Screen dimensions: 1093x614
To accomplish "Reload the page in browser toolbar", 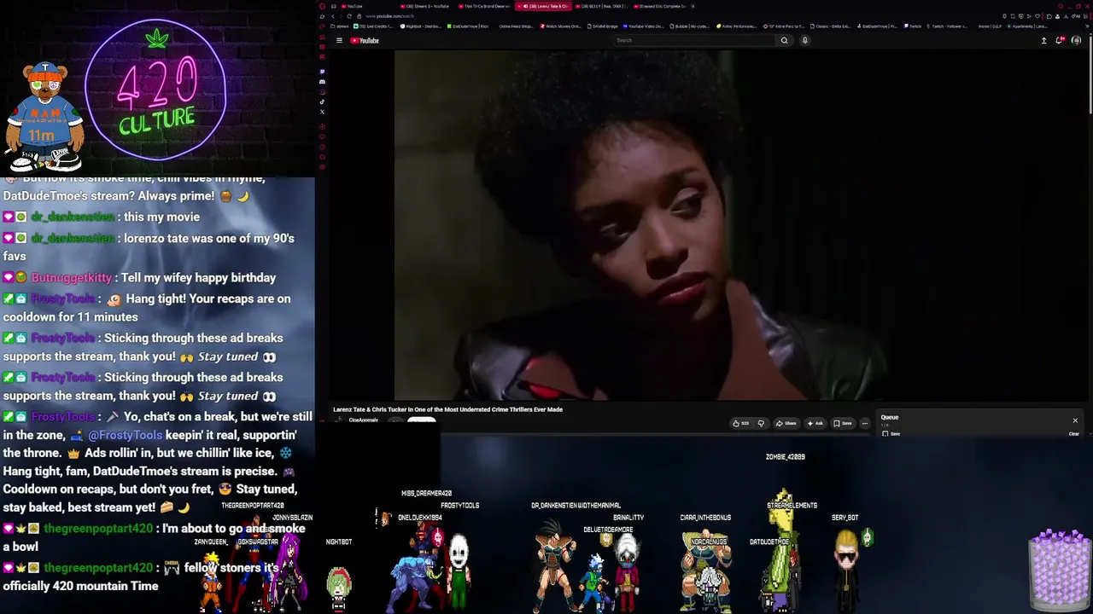I will (348, 16).
